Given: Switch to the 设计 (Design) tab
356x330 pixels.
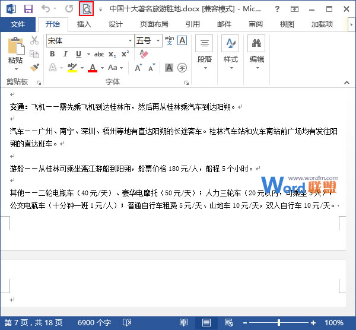Looking at the screenshot, I should click(x=116, y=24).
